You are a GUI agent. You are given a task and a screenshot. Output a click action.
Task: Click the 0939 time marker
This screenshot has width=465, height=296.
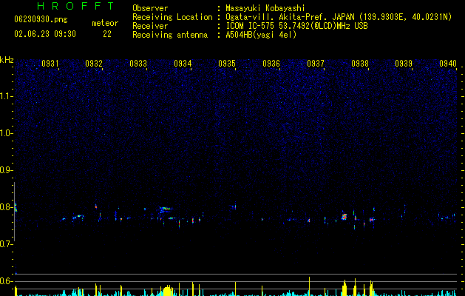click(x=404, y=64)
